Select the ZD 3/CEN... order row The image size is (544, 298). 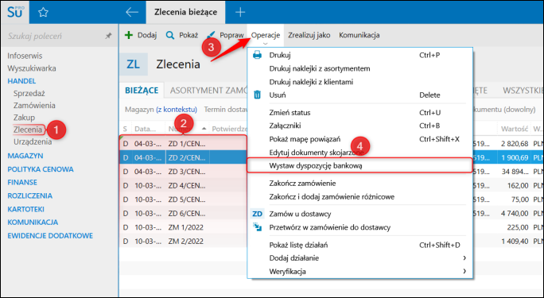coord(183,172)
